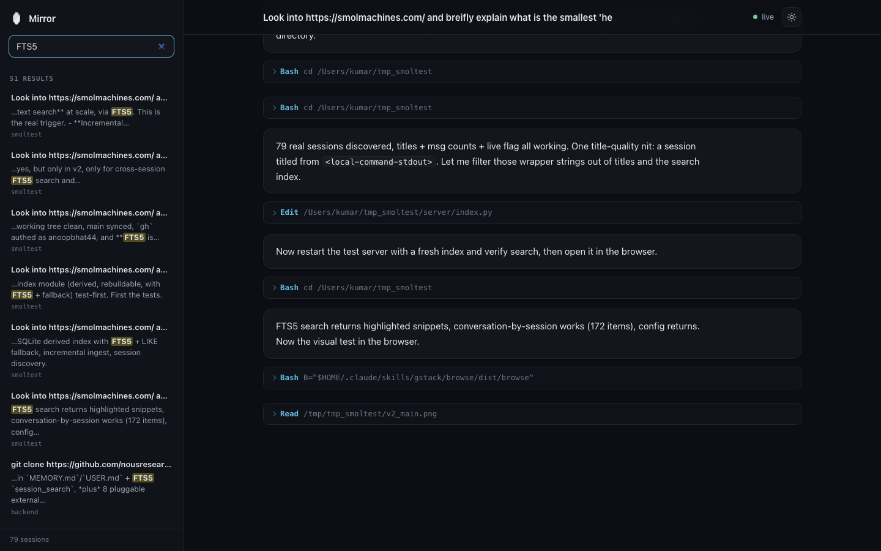Expand the second Bash cd tmp_smoltest block
The width and height of the screenshot is (881, 551).
[x=532, y=108]
